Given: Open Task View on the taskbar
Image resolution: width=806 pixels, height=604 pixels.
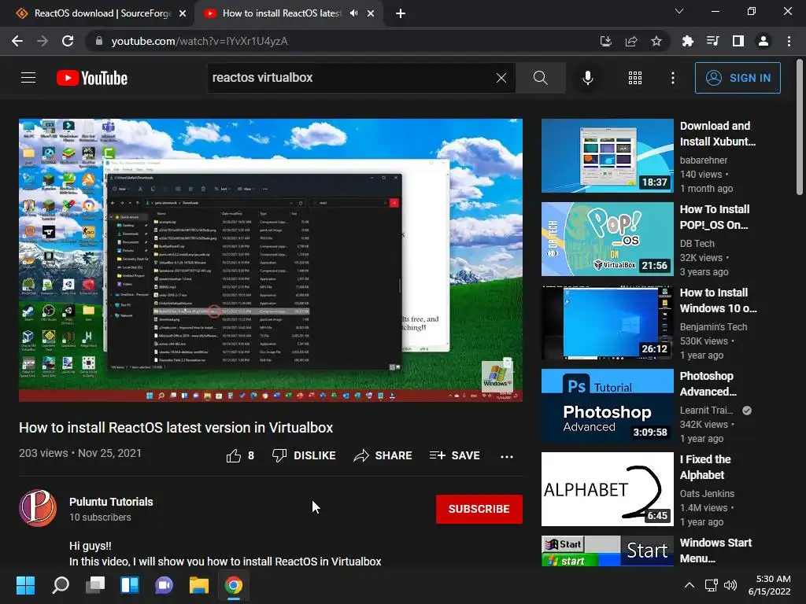Looking at the screenshot, I should 95,585.
